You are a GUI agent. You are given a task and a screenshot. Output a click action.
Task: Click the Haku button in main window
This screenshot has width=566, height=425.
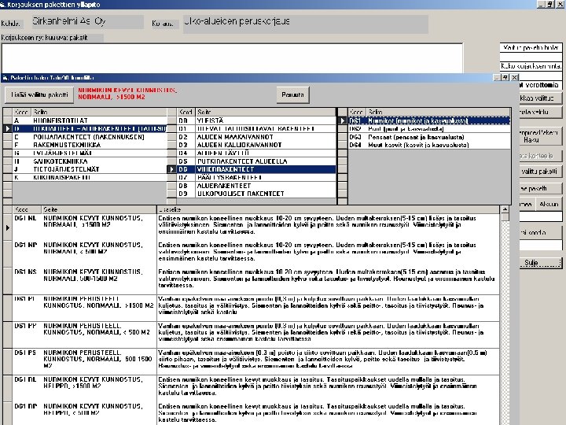pos(540,136)
